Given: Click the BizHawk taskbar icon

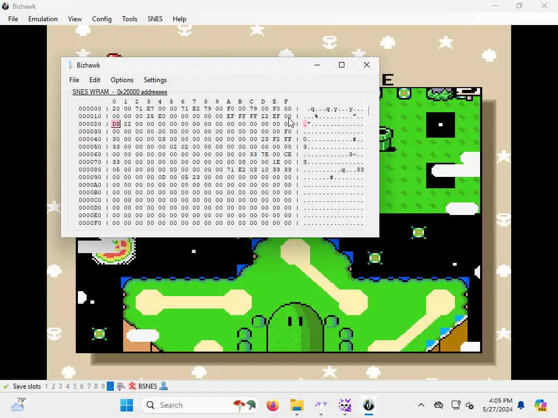Looking at the screenshot, I should point(369,405).
